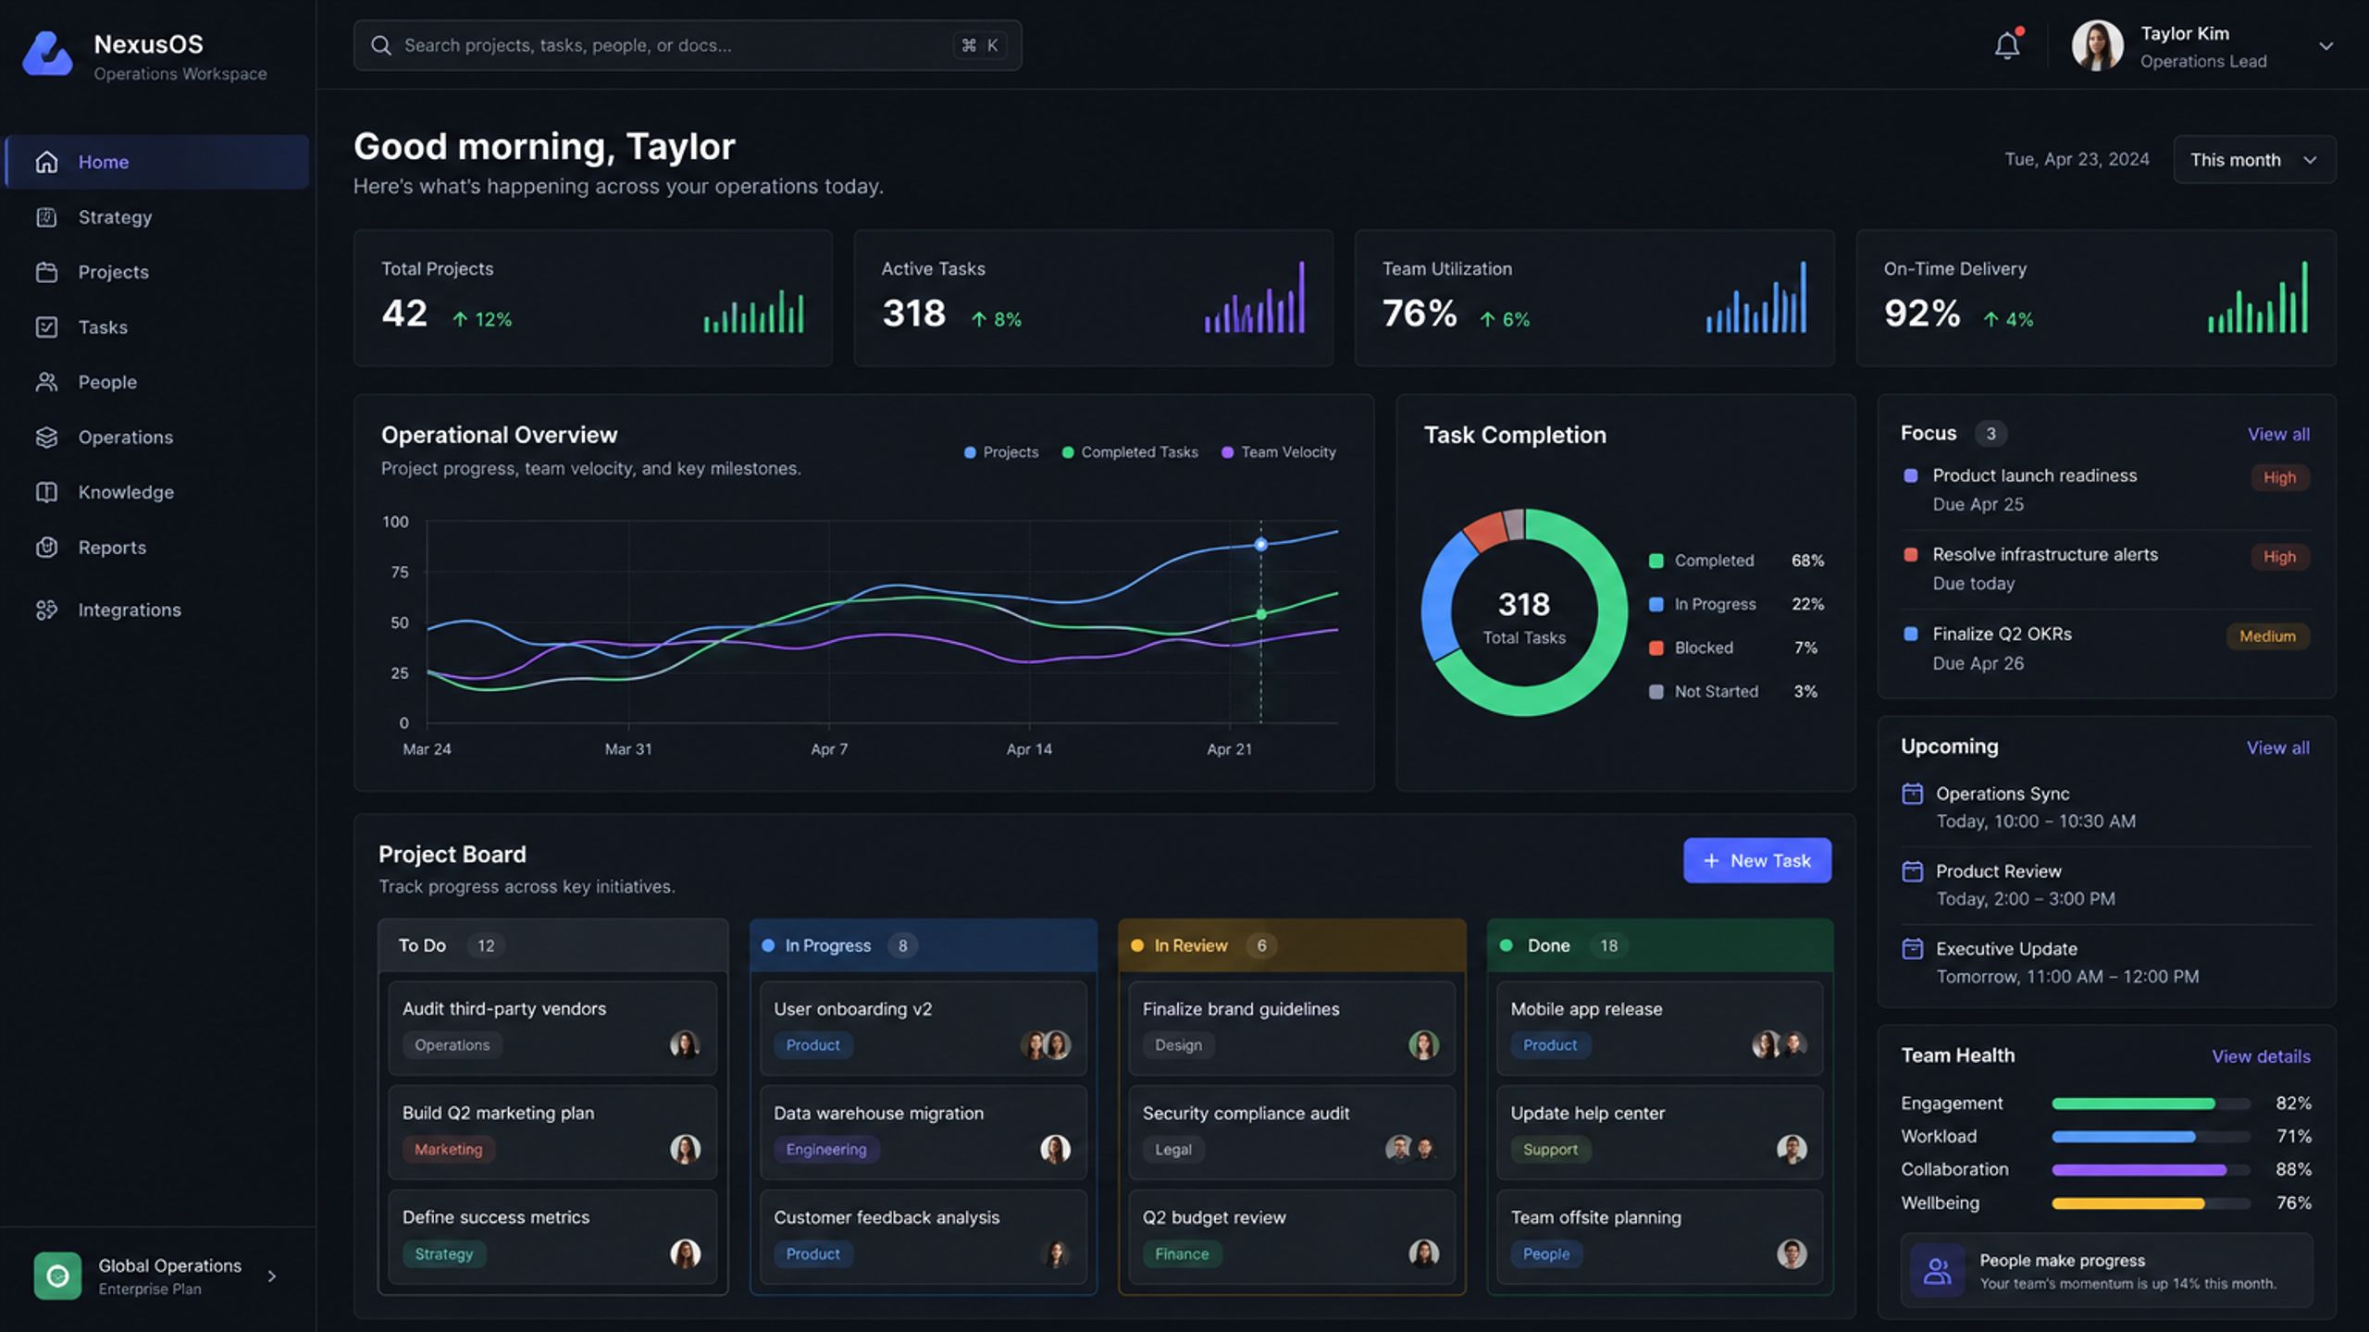
Task: Toggle Completed segment in donut legend
Action: pos(1736,561)
